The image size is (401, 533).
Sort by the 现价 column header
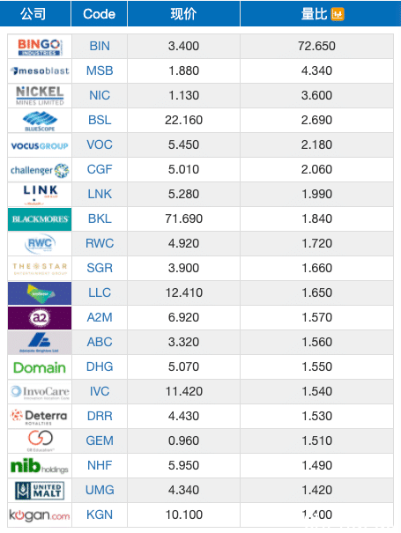(183, 13)
